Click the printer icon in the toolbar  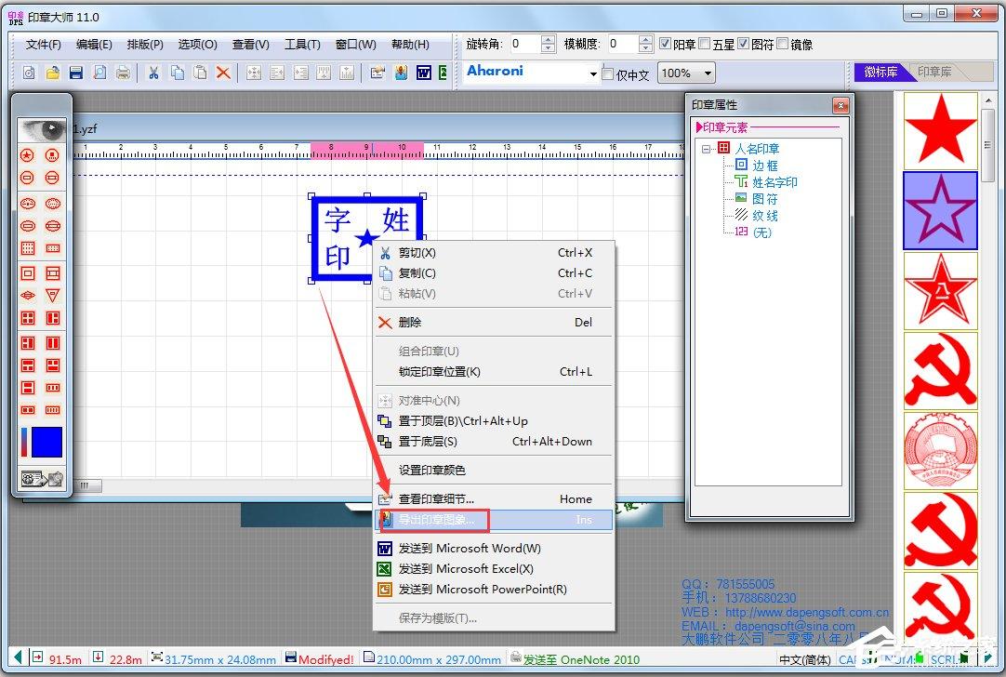123,73
